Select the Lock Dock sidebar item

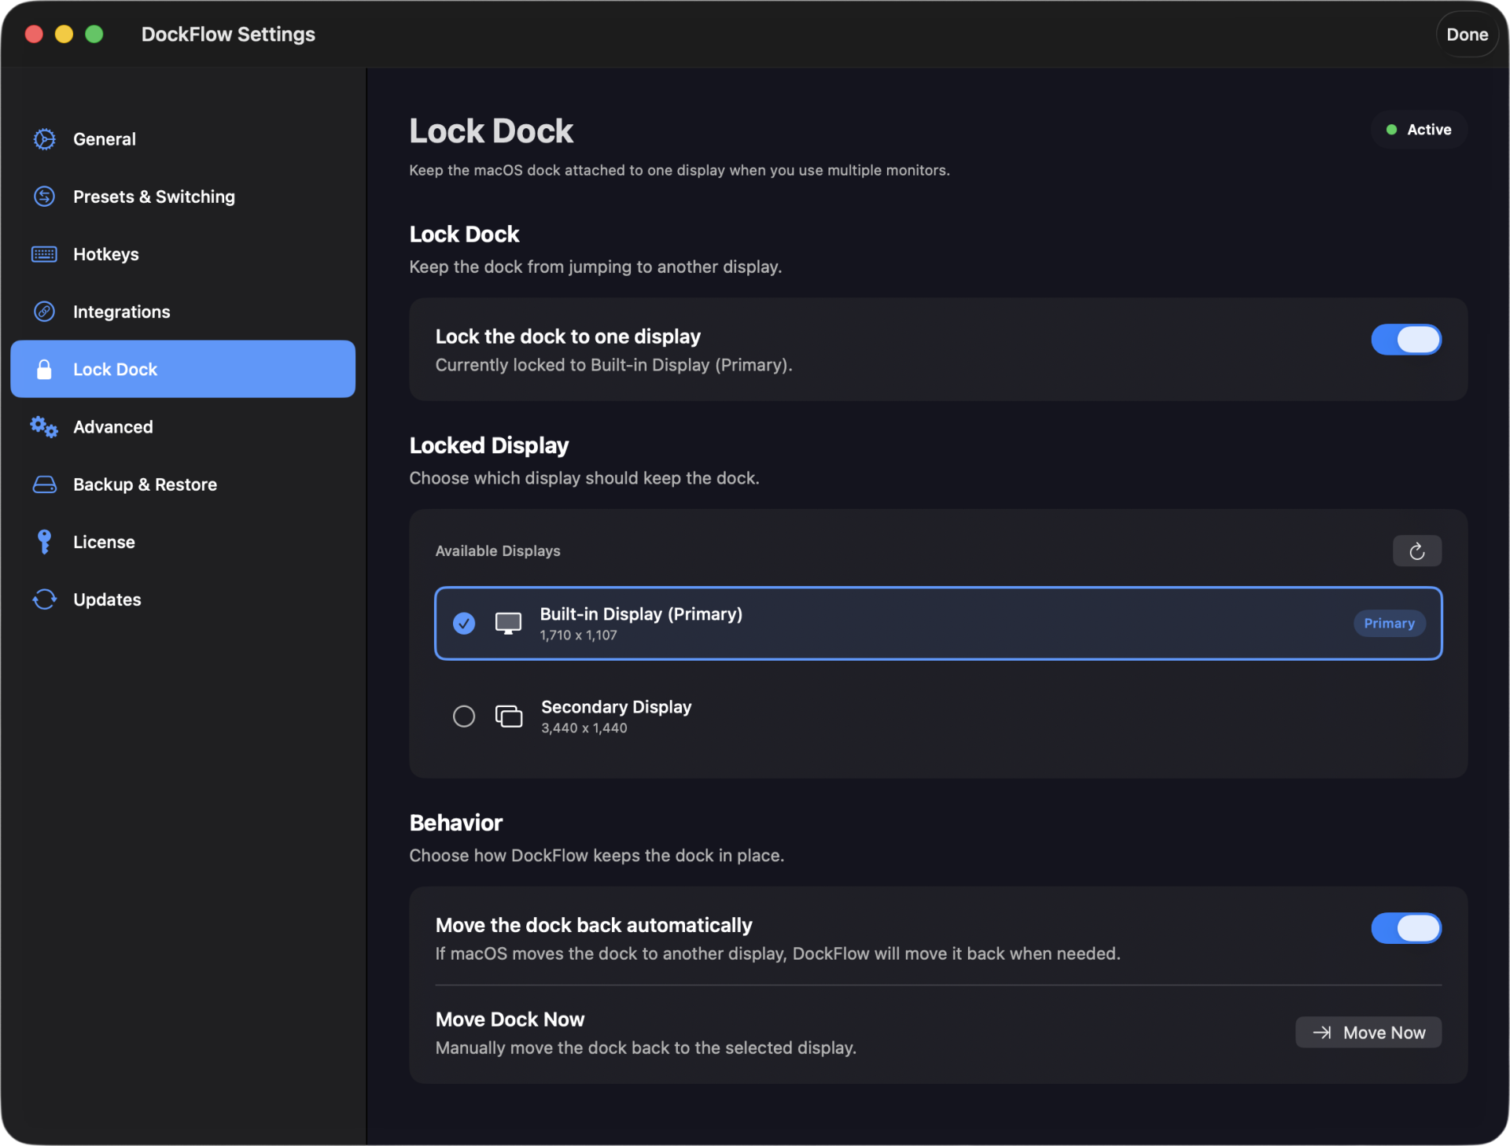(182, 369)
